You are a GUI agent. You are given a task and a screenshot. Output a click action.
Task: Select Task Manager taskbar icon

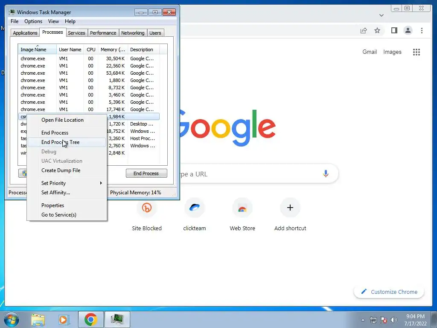117,319
